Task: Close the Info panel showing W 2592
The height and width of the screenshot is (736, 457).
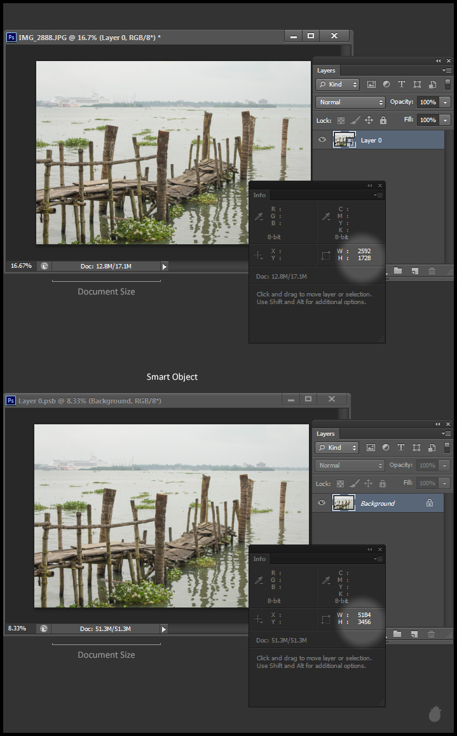Action: [x=379, y=186]
